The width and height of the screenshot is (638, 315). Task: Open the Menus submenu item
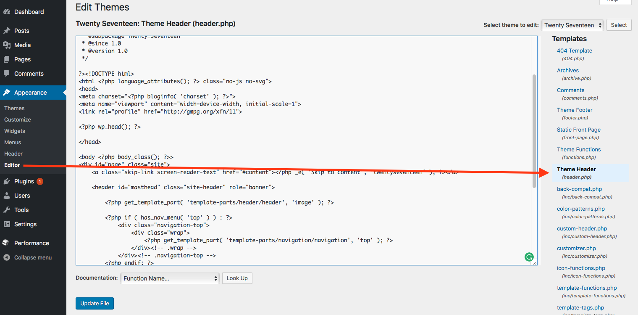click(x=13, y=142)
